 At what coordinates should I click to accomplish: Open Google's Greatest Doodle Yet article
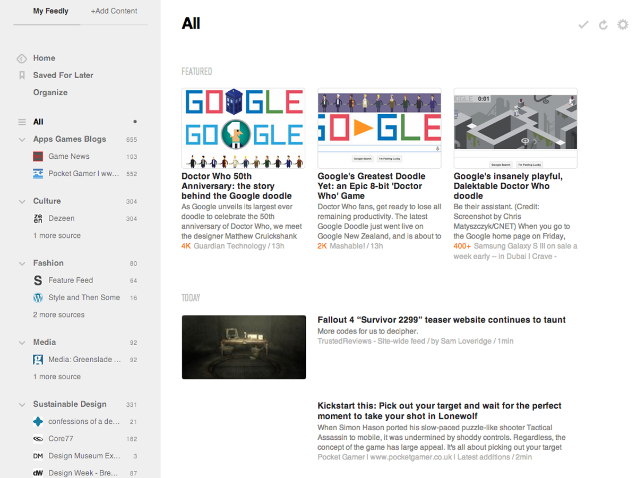tap(372, 186)
